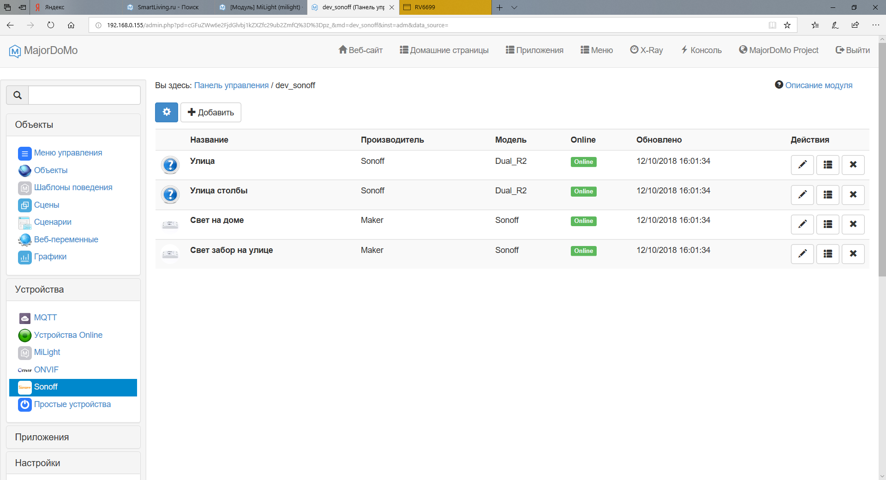The image size is (886, 480).
Task: Edit the Улица device with pencil icon
Action: tap(802, 165)
